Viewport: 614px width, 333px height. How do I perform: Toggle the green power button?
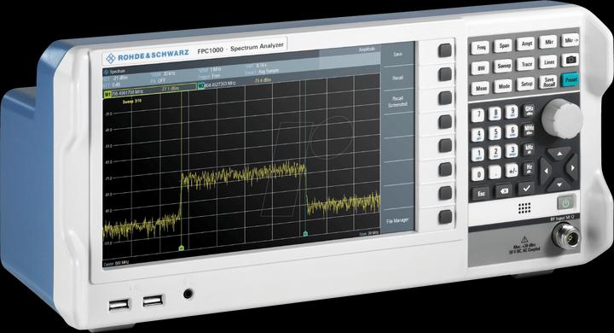coord(566,202)
